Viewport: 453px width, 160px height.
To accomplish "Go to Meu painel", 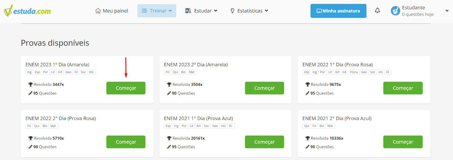I will click(x=112, y=11).
